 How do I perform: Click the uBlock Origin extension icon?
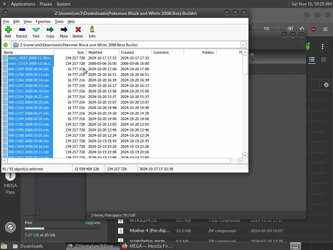[313, 29]
